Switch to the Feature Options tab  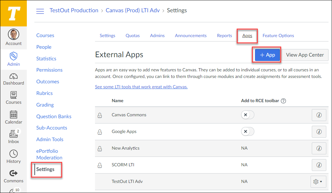[x=278, y=36]
